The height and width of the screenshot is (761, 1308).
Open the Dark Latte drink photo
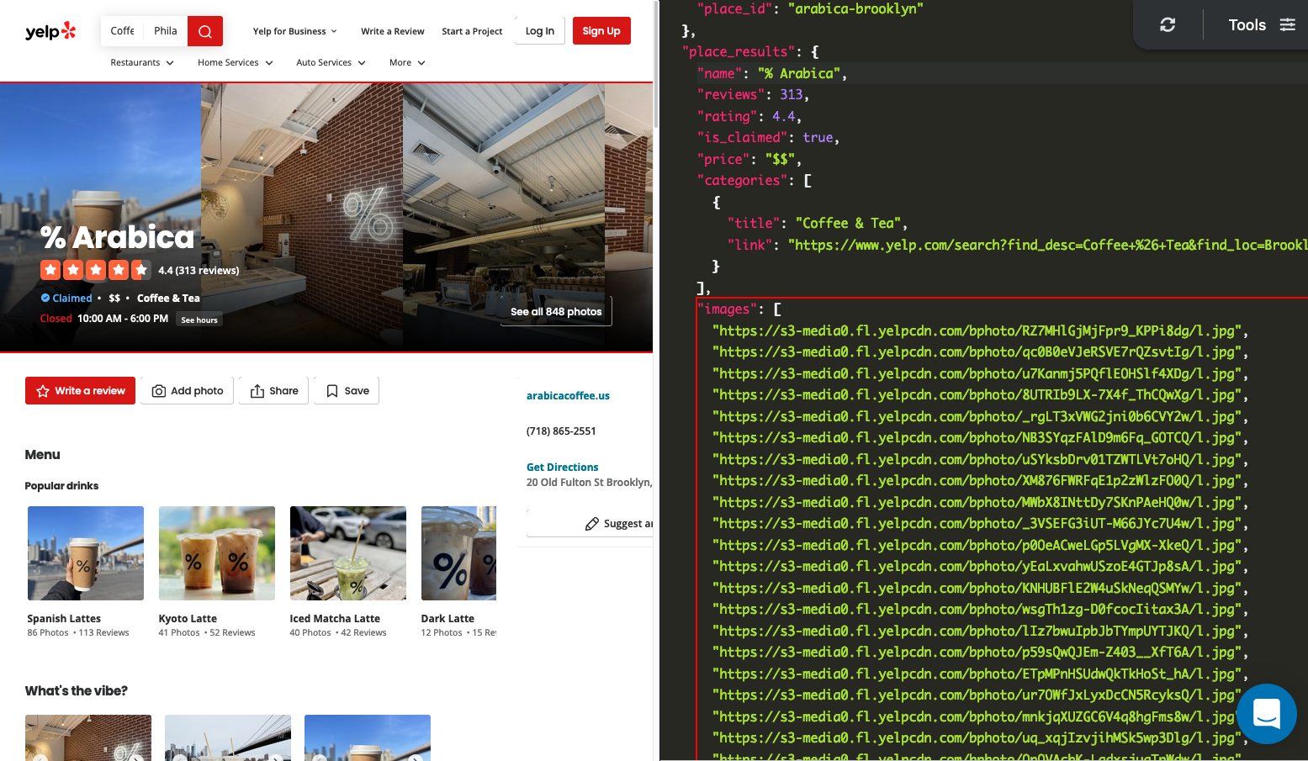coord(458,553)
